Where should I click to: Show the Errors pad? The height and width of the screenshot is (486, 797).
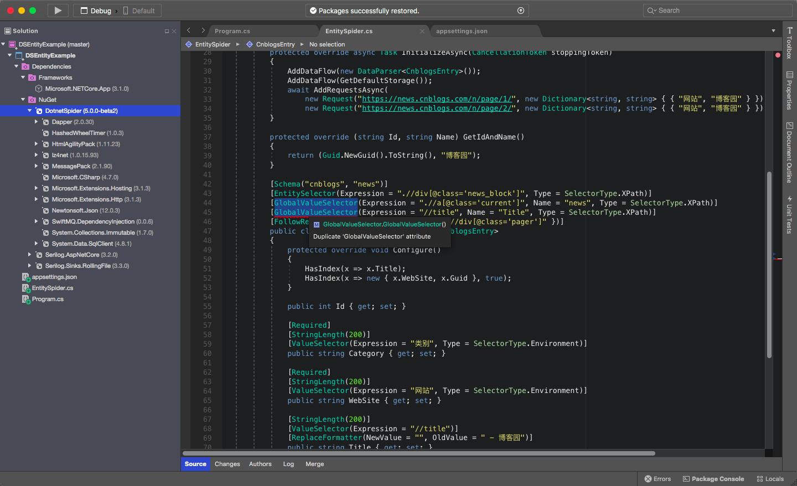click(658, 478)
